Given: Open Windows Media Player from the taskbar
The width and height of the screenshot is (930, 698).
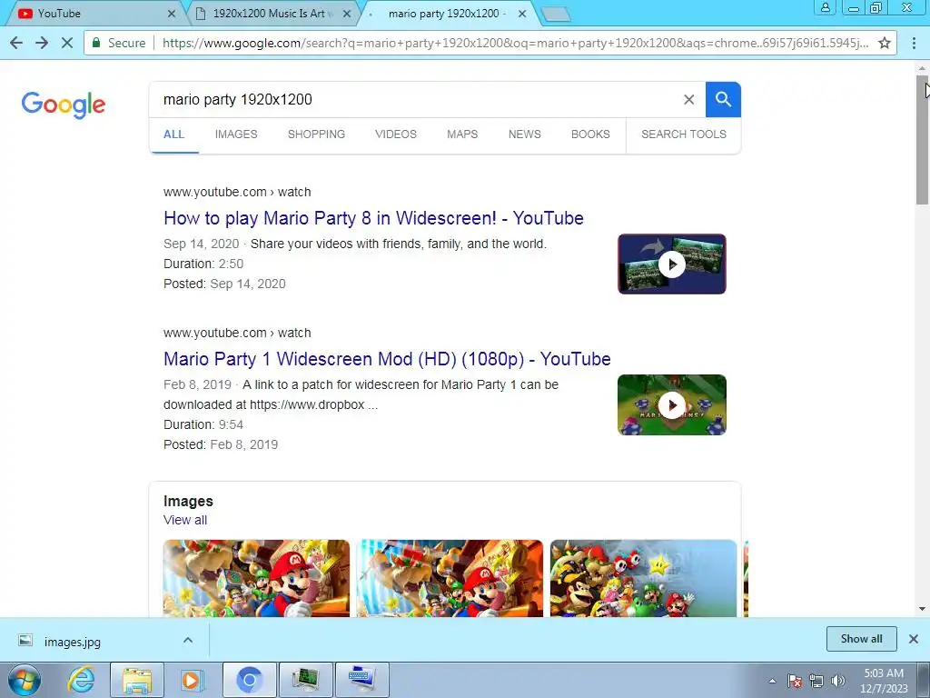Looking at the screenshot, I should pos(191,680).
